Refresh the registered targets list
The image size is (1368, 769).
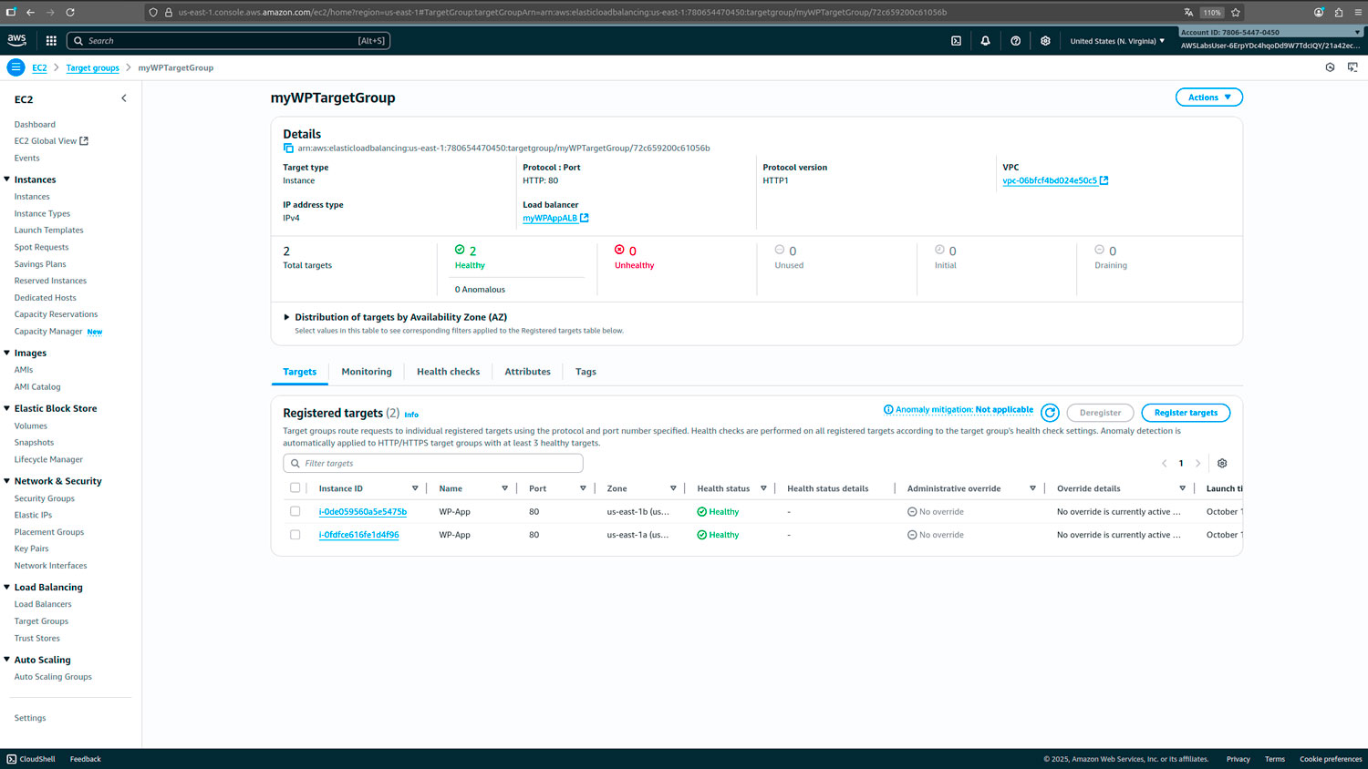click(1050, 413)
